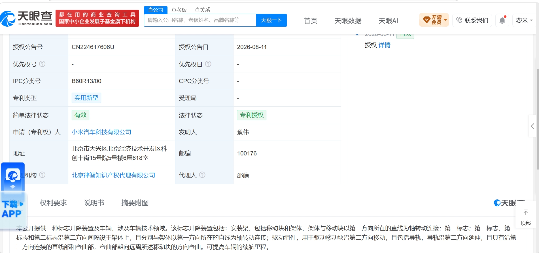Select the 查关系 search tab
This screenshot has width=539, height=253.
[x=202, y=10]
